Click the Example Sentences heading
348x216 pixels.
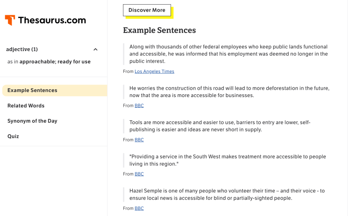(159, 30)
